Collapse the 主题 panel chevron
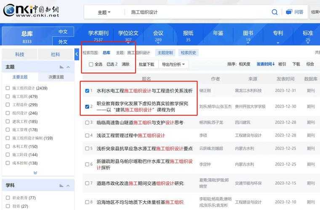This screenshot has height=210, width=320. click(68, 67)
